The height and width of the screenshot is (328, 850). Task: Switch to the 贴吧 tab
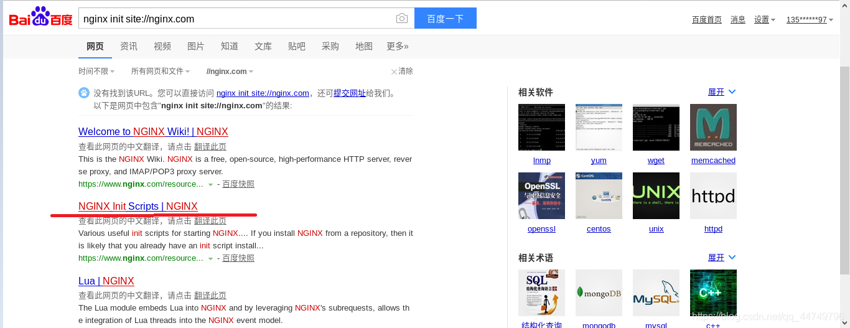coord(297,46)
